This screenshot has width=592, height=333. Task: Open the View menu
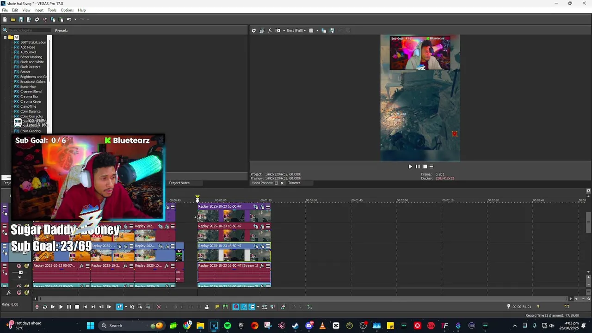pos(26,10)
